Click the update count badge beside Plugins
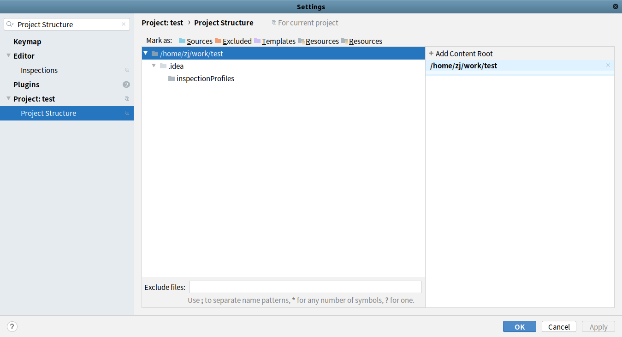 pyautogui.click(x=126, y=84)
